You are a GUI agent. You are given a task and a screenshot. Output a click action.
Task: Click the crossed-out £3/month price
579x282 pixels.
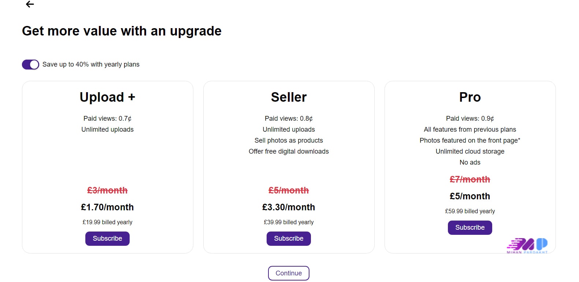click(107, 191)
